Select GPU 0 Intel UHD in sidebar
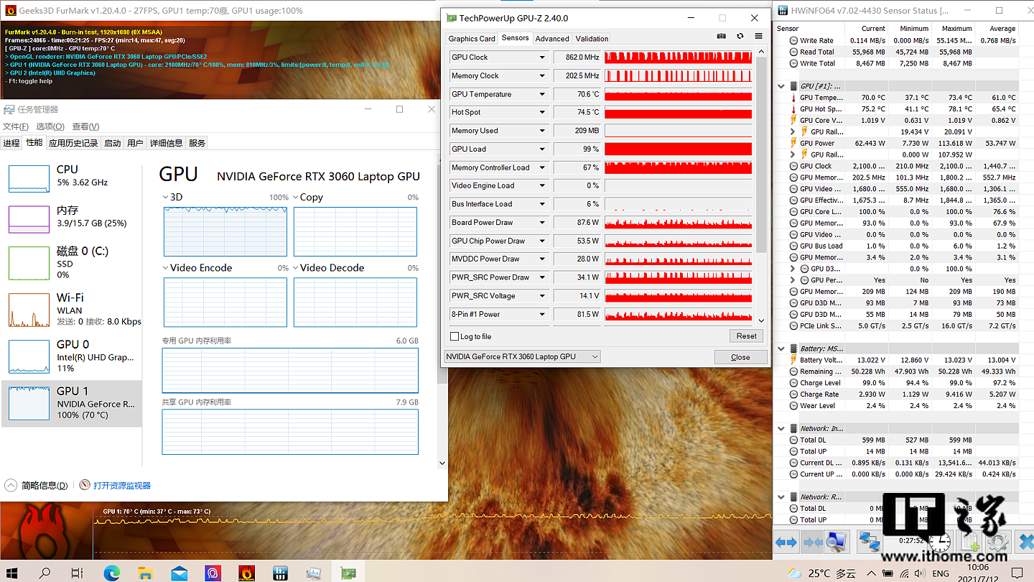 tap(72, 356)
